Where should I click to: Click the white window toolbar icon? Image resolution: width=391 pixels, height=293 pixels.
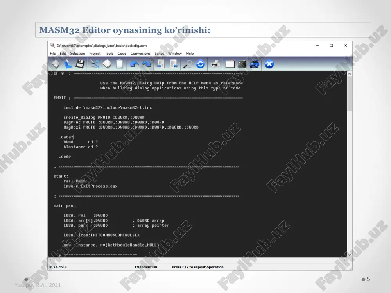click(x=230, y=64)
